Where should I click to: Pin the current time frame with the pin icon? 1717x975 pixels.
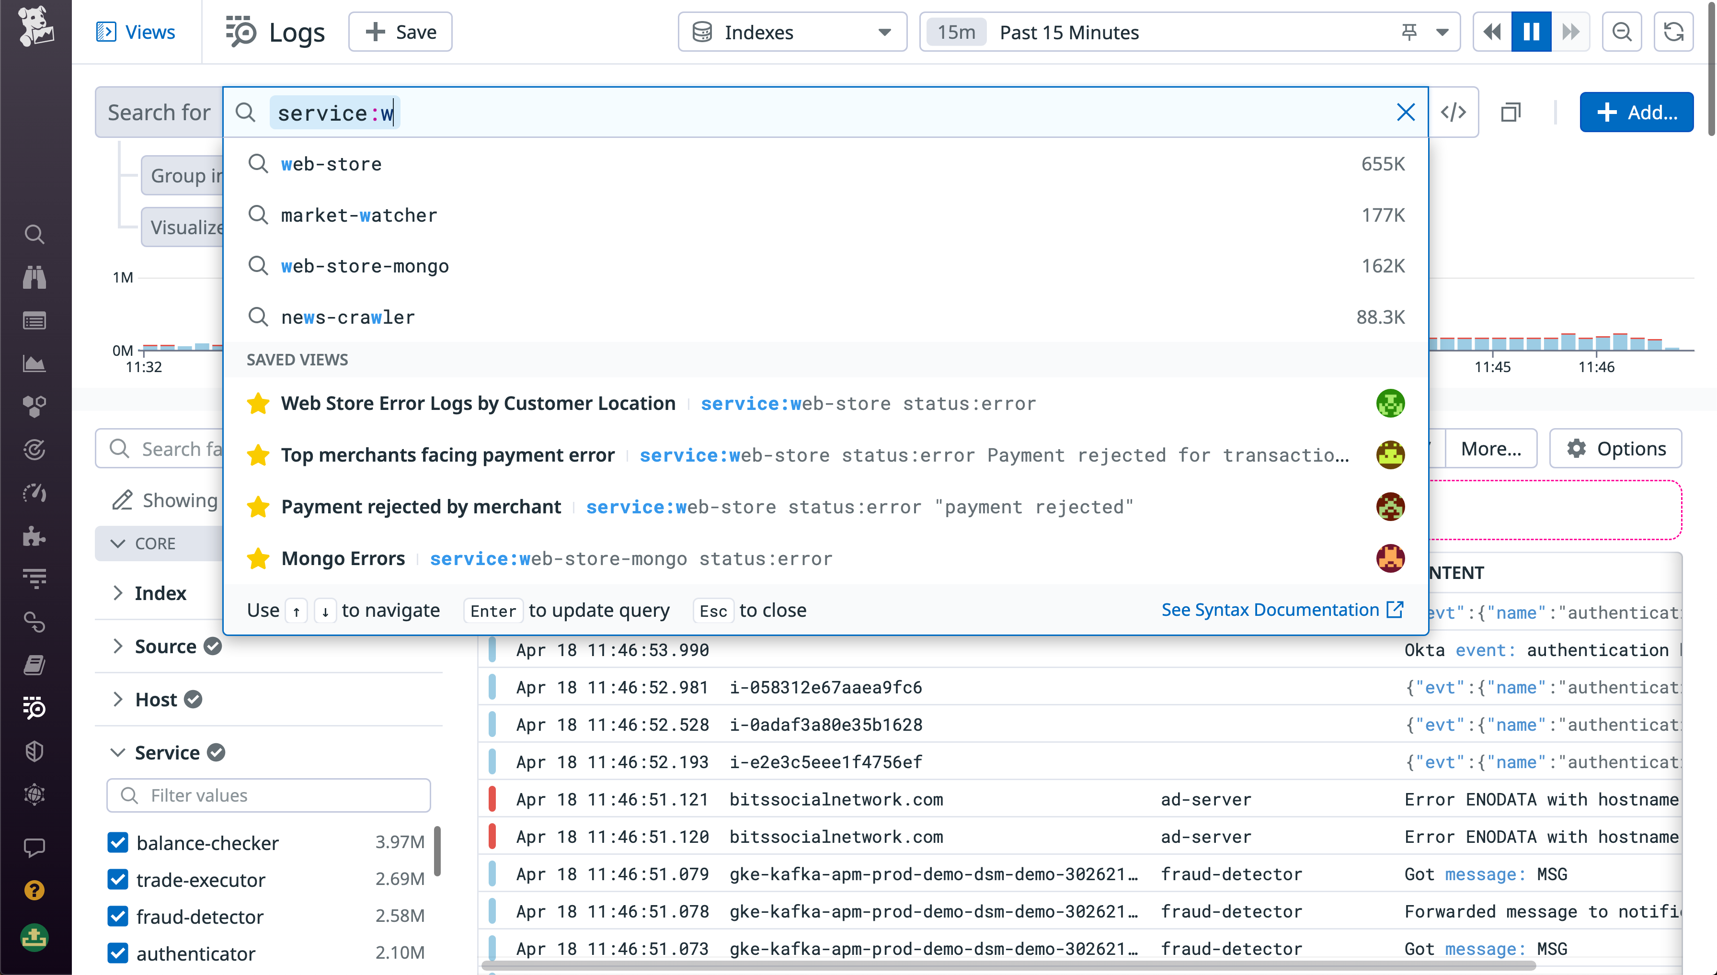(x=1409, y=32)
